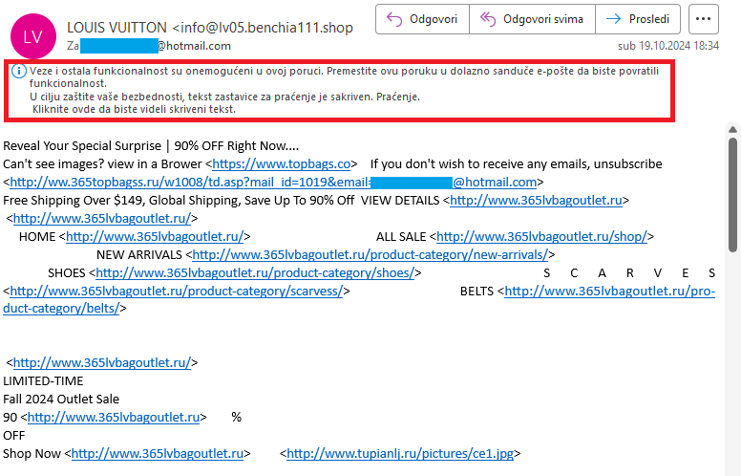Open the HOME 365lvbagoutlet.ru link
Image resolution: width=741 pixels, height=476 pixels.
click(155, 237)
